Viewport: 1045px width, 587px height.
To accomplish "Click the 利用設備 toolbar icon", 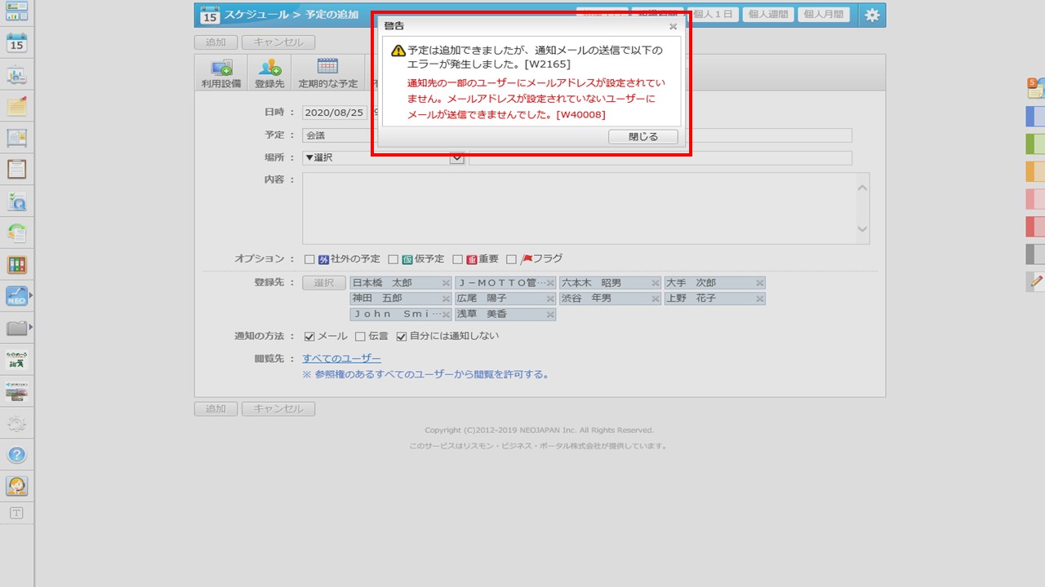I will [221, 73].
